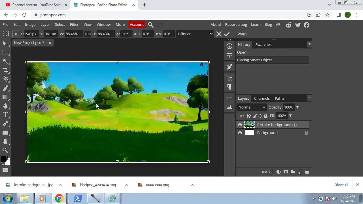Toggle fullscreen mode icon
The height and width of the screenshot is (204, 363).
click(x=160, y=25)
